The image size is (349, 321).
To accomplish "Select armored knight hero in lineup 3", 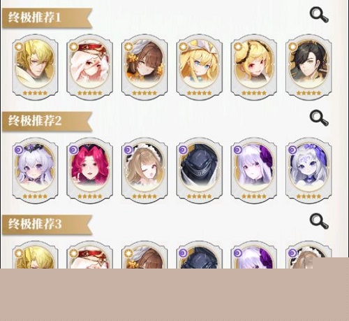I will coord(200,255).
